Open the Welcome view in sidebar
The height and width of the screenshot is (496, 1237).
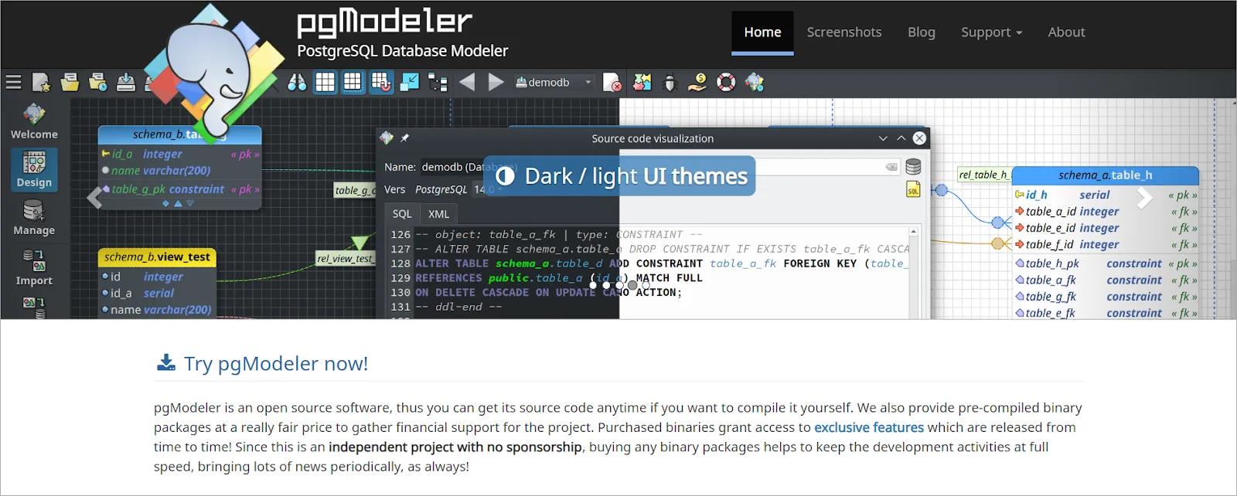(x=34, y=121)
